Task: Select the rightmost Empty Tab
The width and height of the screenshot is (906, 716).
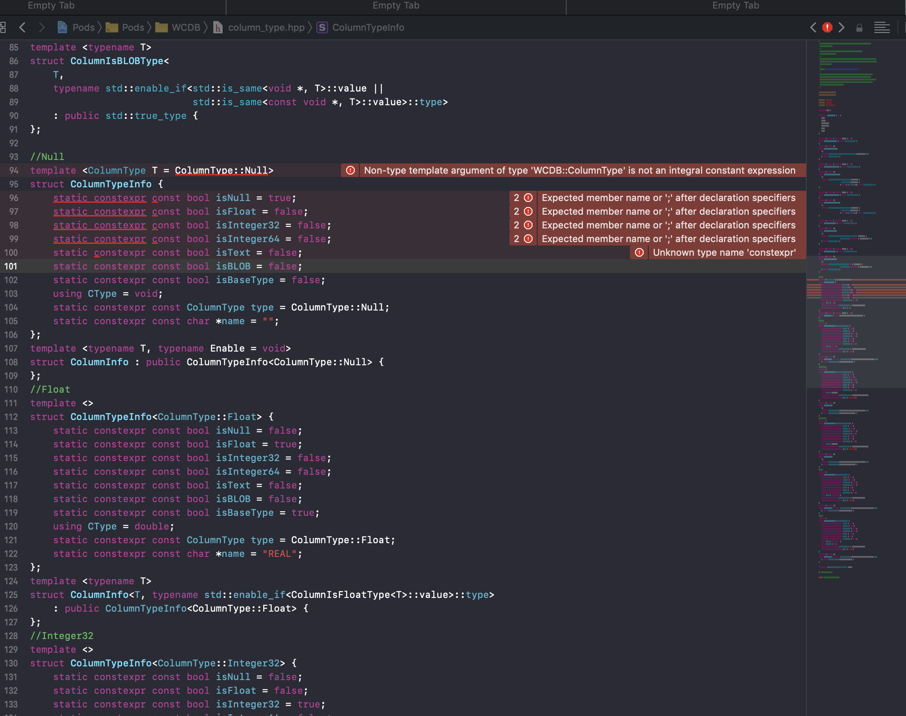Action: [x=735, y=6]
